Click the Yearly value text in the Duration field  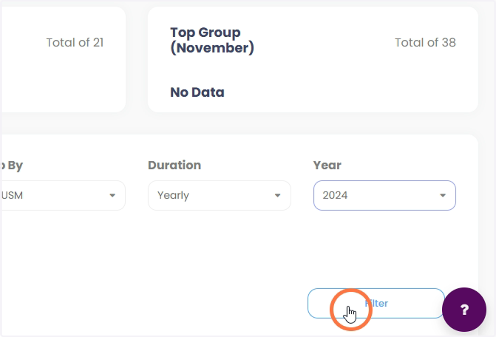point(173,195)
